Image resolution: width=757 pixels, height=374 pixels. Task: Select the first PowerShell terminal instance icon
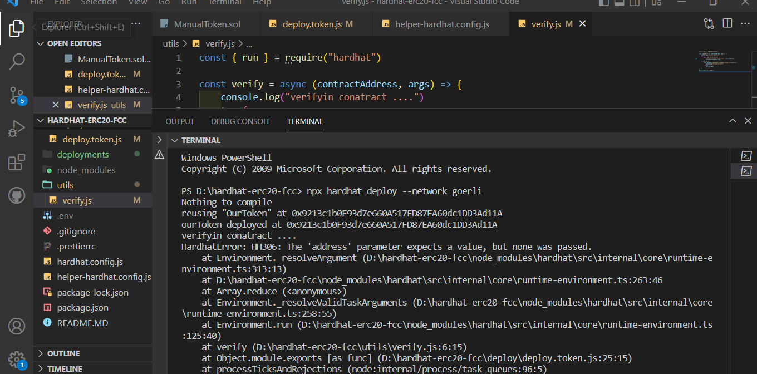746,155
